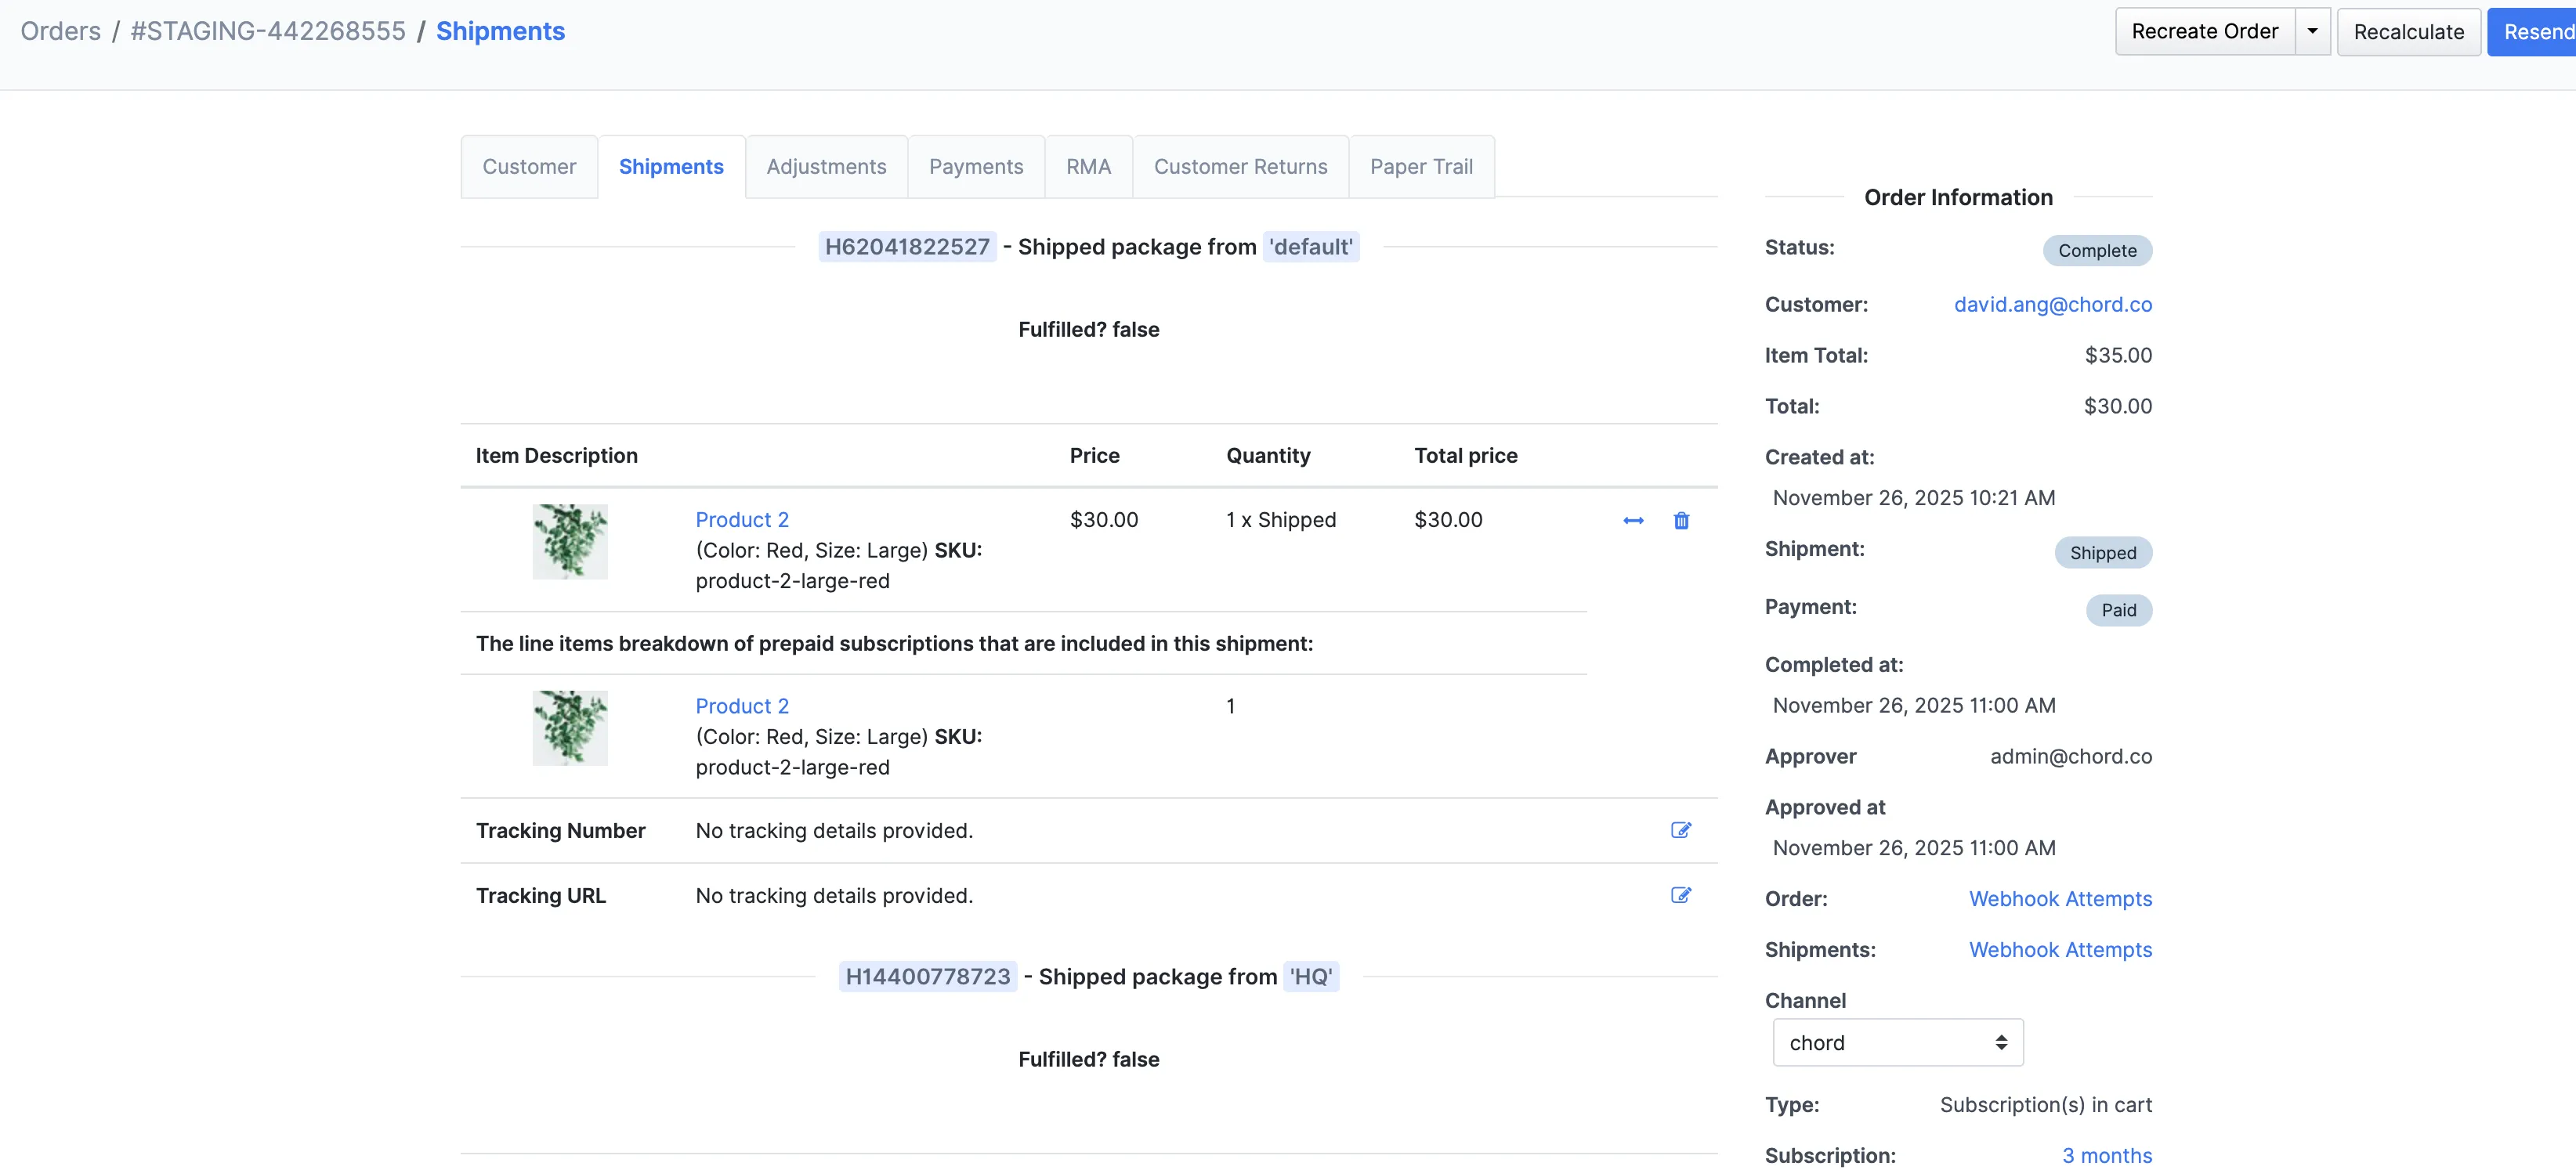Viewport: 2576px width, 1170px height.
Task: Click the 'default' stock location label
Action: coord(1311,246)
